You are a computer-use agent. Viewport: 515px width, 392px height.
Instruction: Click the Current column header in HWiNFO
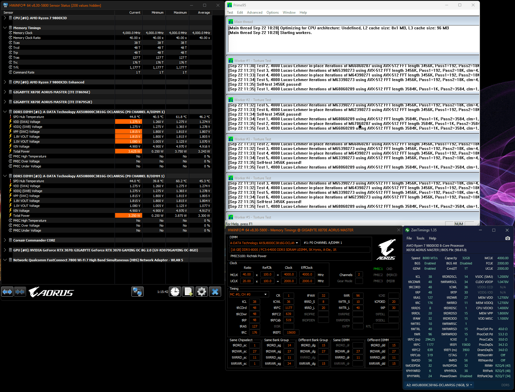[x=128, y=13]
